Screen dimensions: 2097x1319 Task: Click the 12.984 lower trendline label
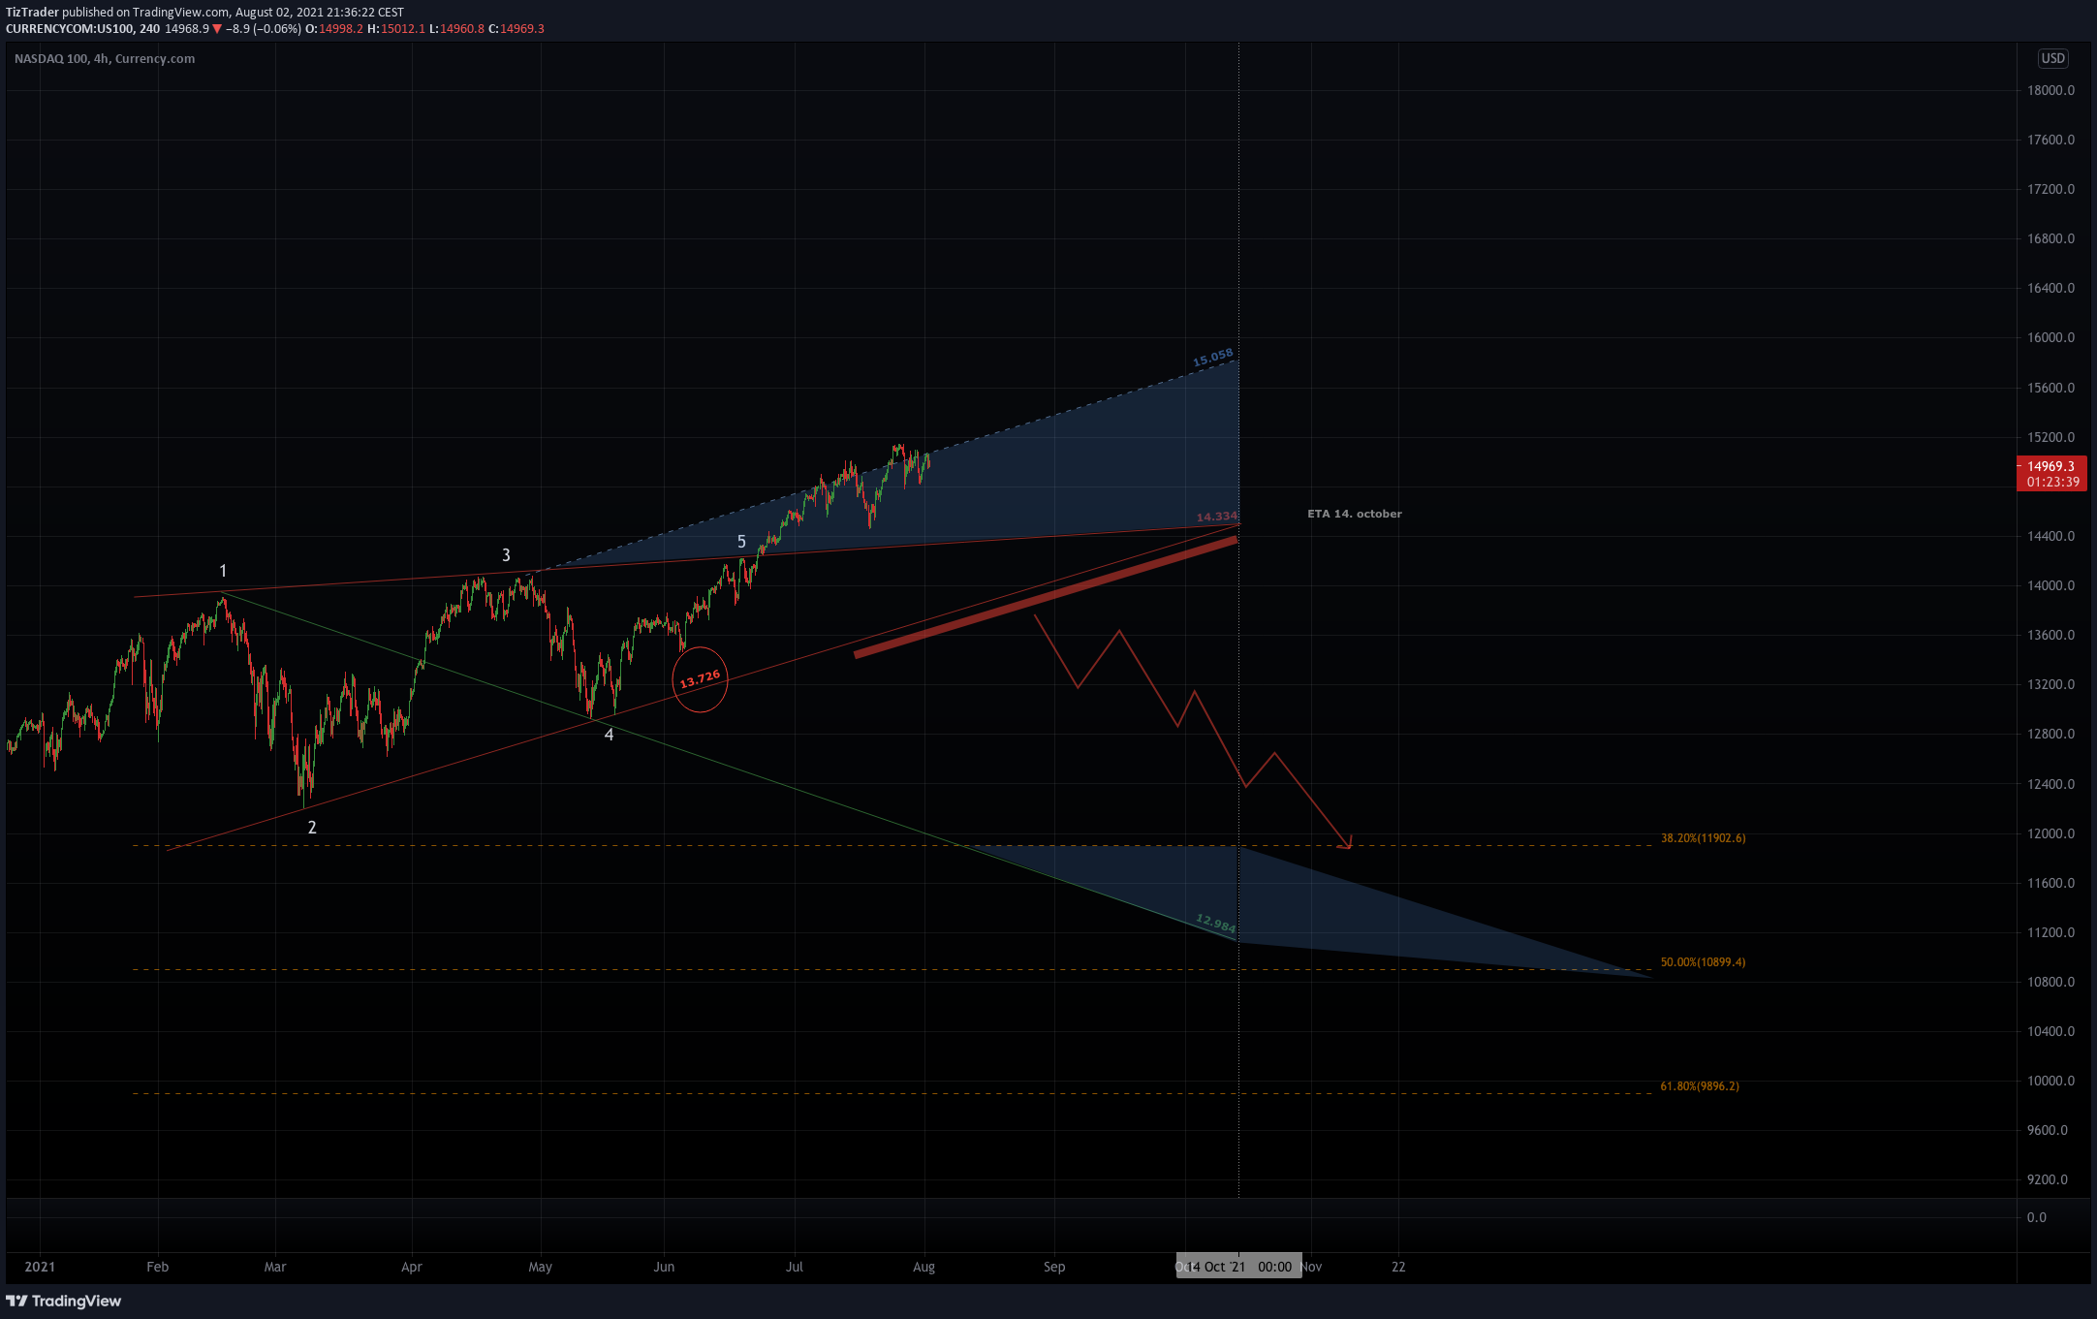[x=1215, y=923]
